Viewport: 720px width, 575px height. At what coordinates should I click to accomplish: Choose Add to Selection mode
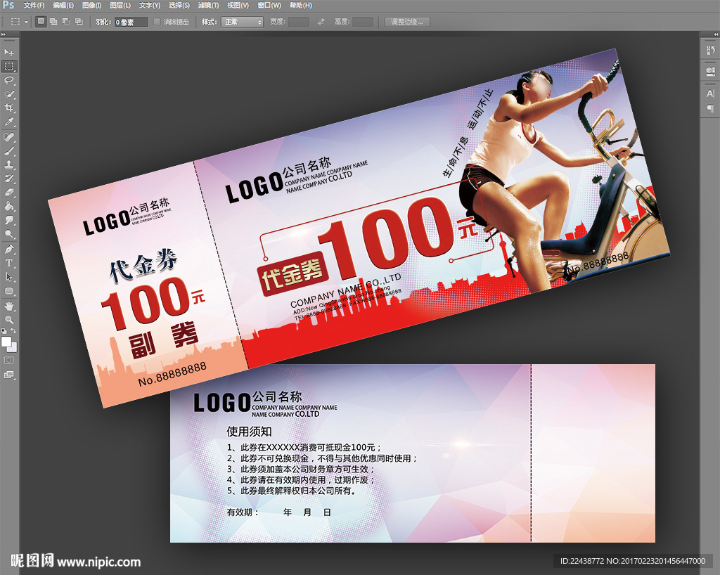coord(53,22)
